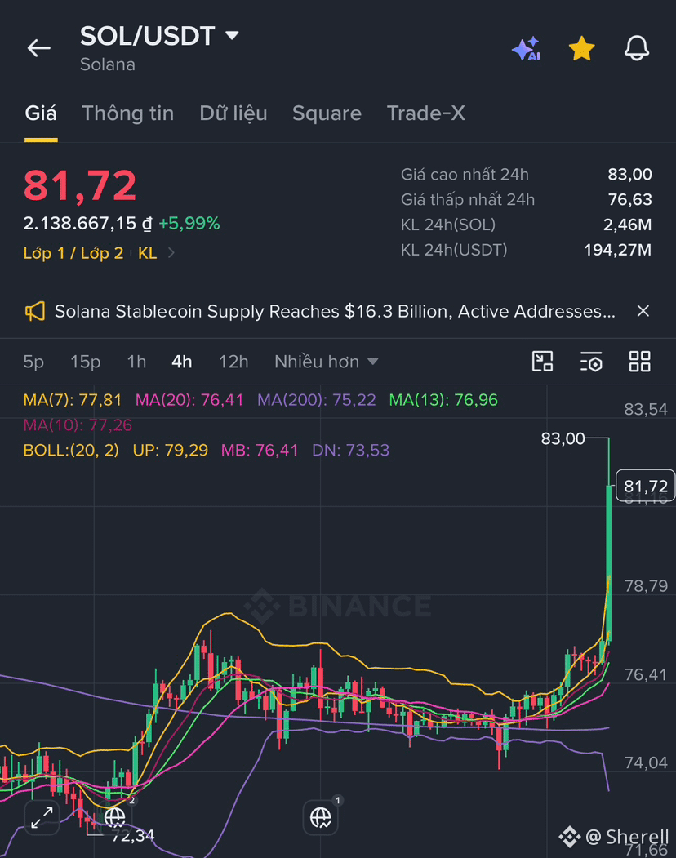Open the four-square grid layout icon
Screen dimensions: 676x858
pyautogui.click(x=639, y=362)
